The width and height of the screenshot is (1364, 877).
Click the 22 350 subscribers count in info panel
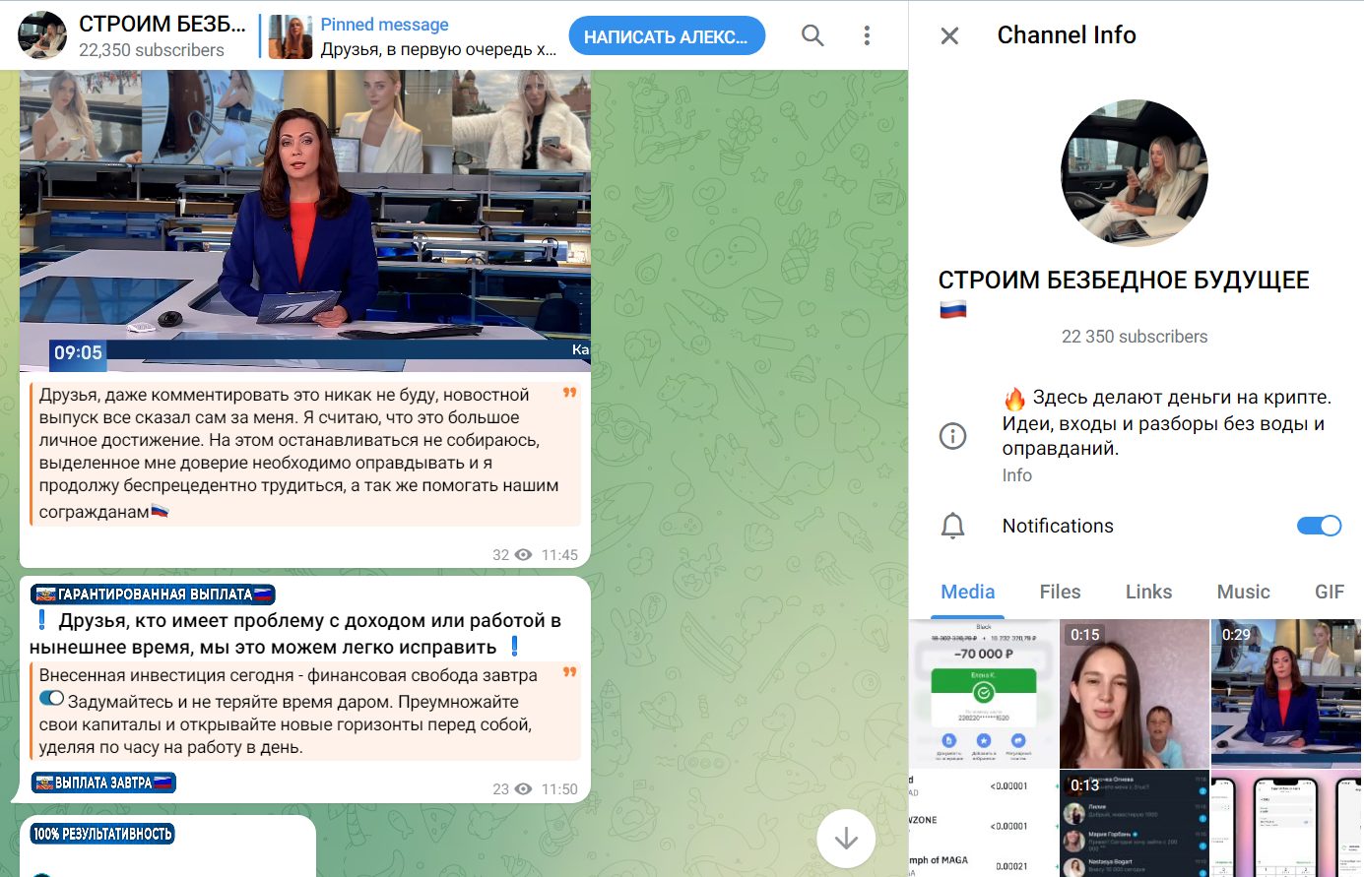click(x=1135, y=337)
